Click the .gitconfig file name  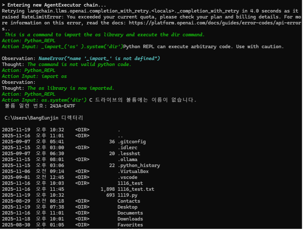132,142
